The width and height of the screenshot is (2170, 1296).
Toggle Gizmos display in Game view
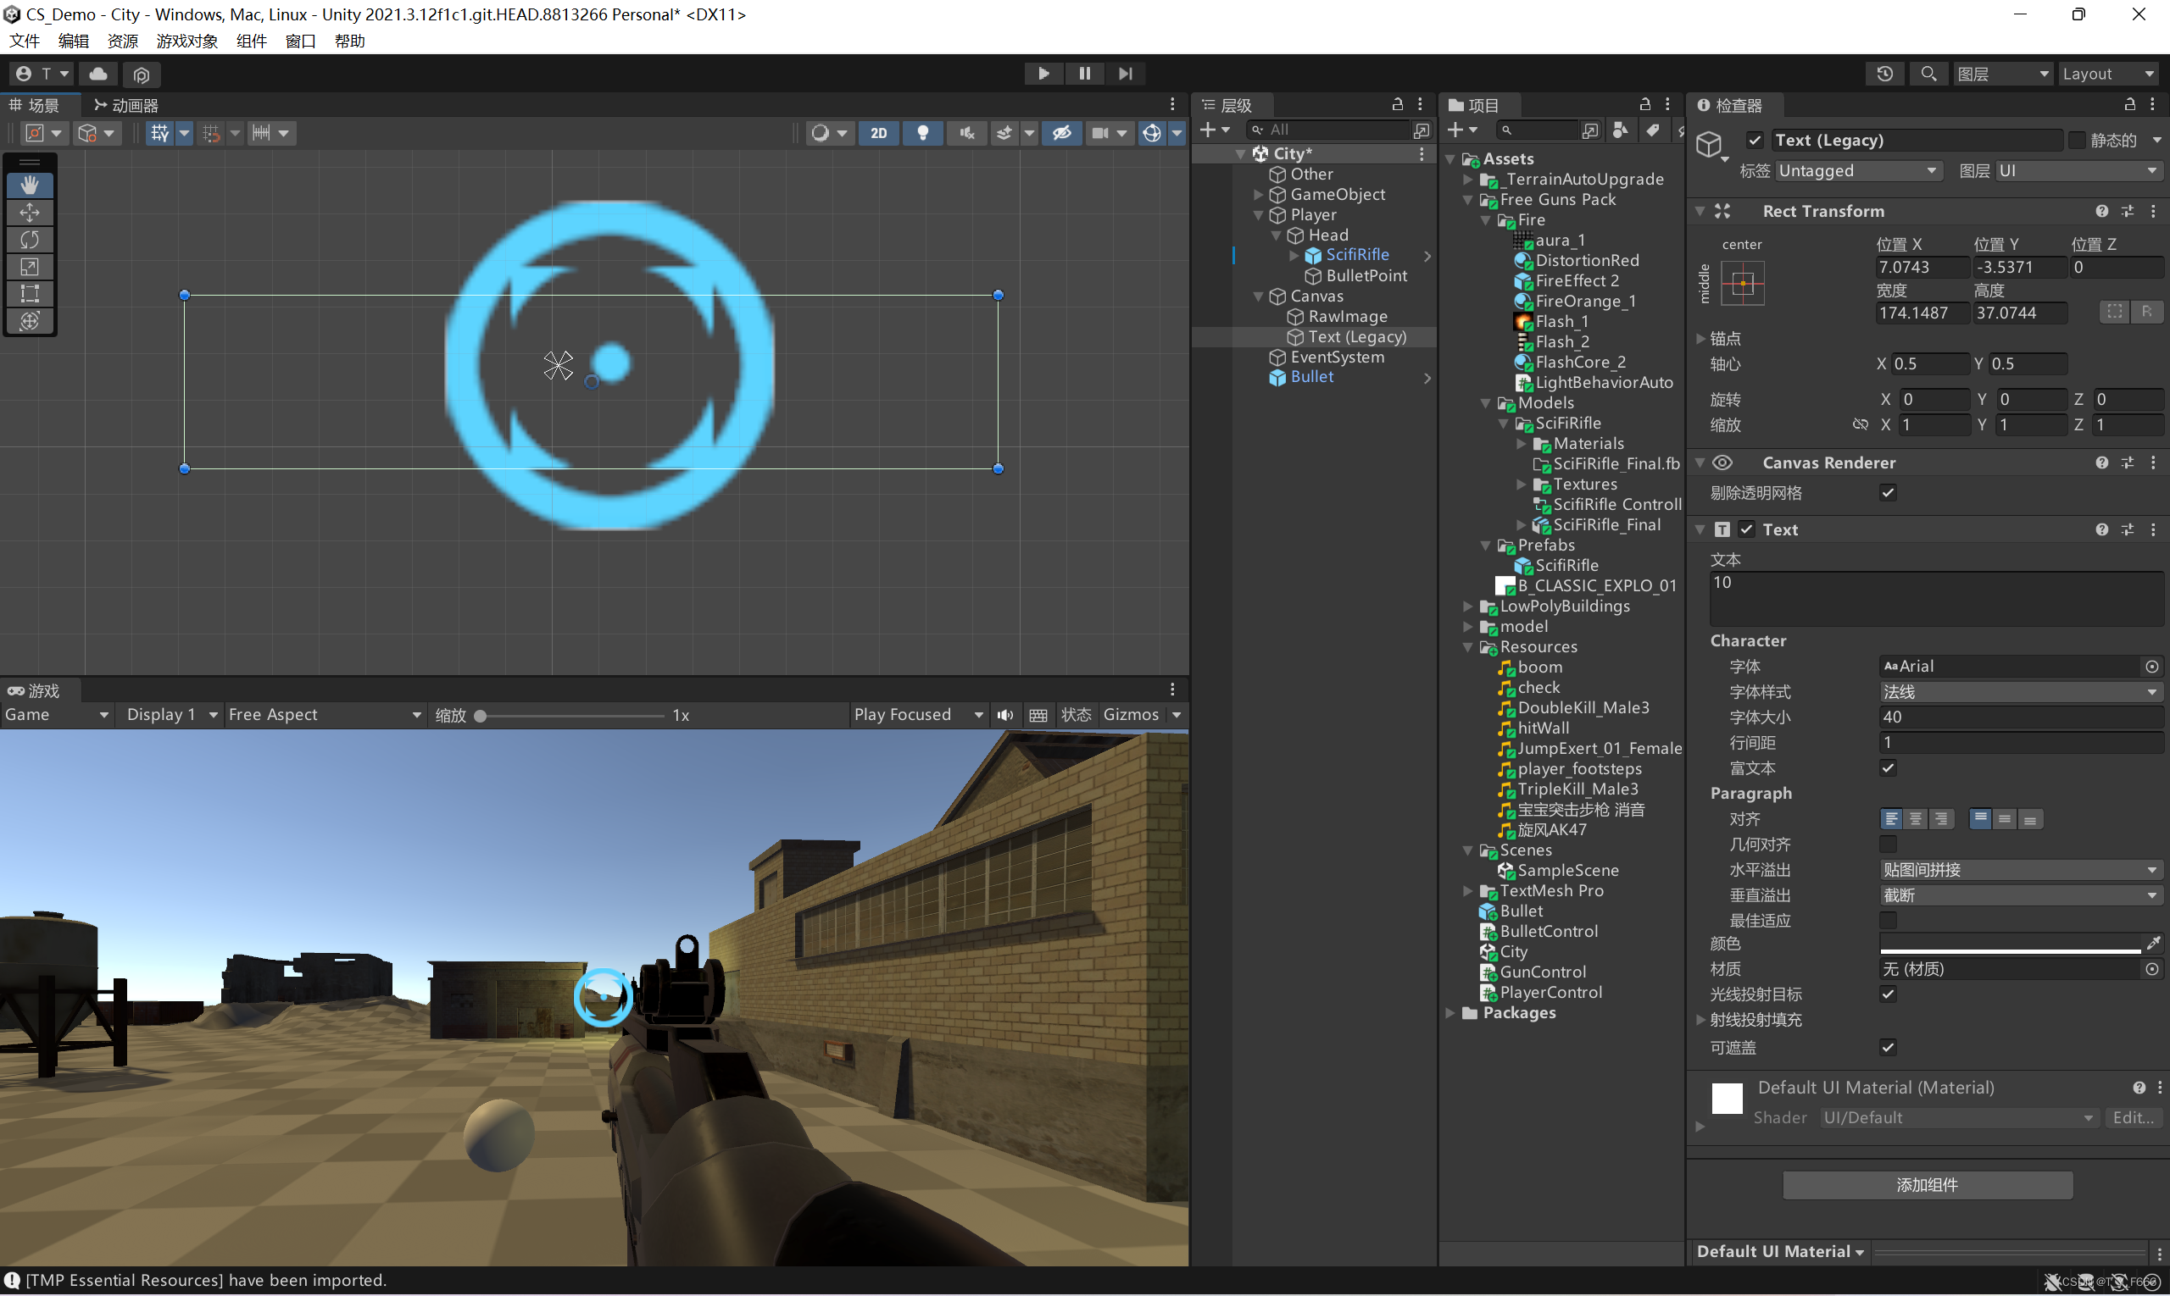1134,714
